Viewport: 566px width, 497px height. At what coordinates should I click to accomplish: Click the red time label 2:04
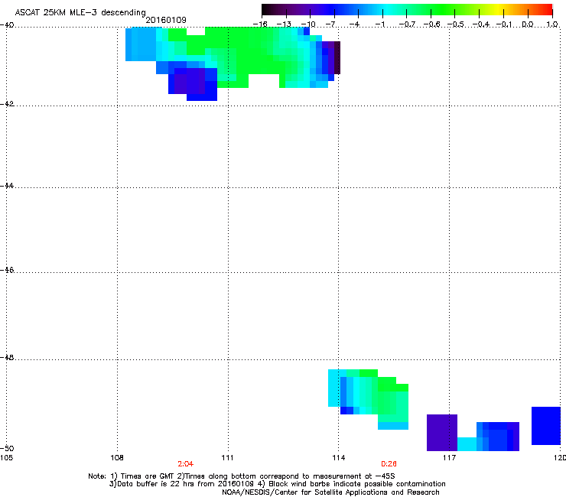click(186, 464)
